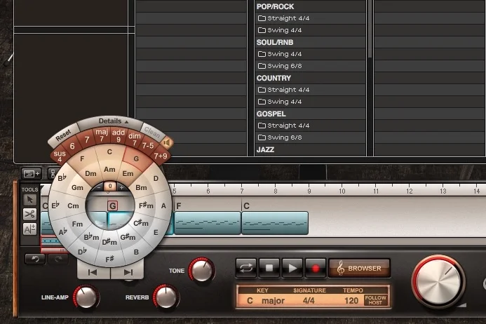Jump to previous chord with skip-back button
Viewport: 486px width, 324px height.
click(93, 272)
